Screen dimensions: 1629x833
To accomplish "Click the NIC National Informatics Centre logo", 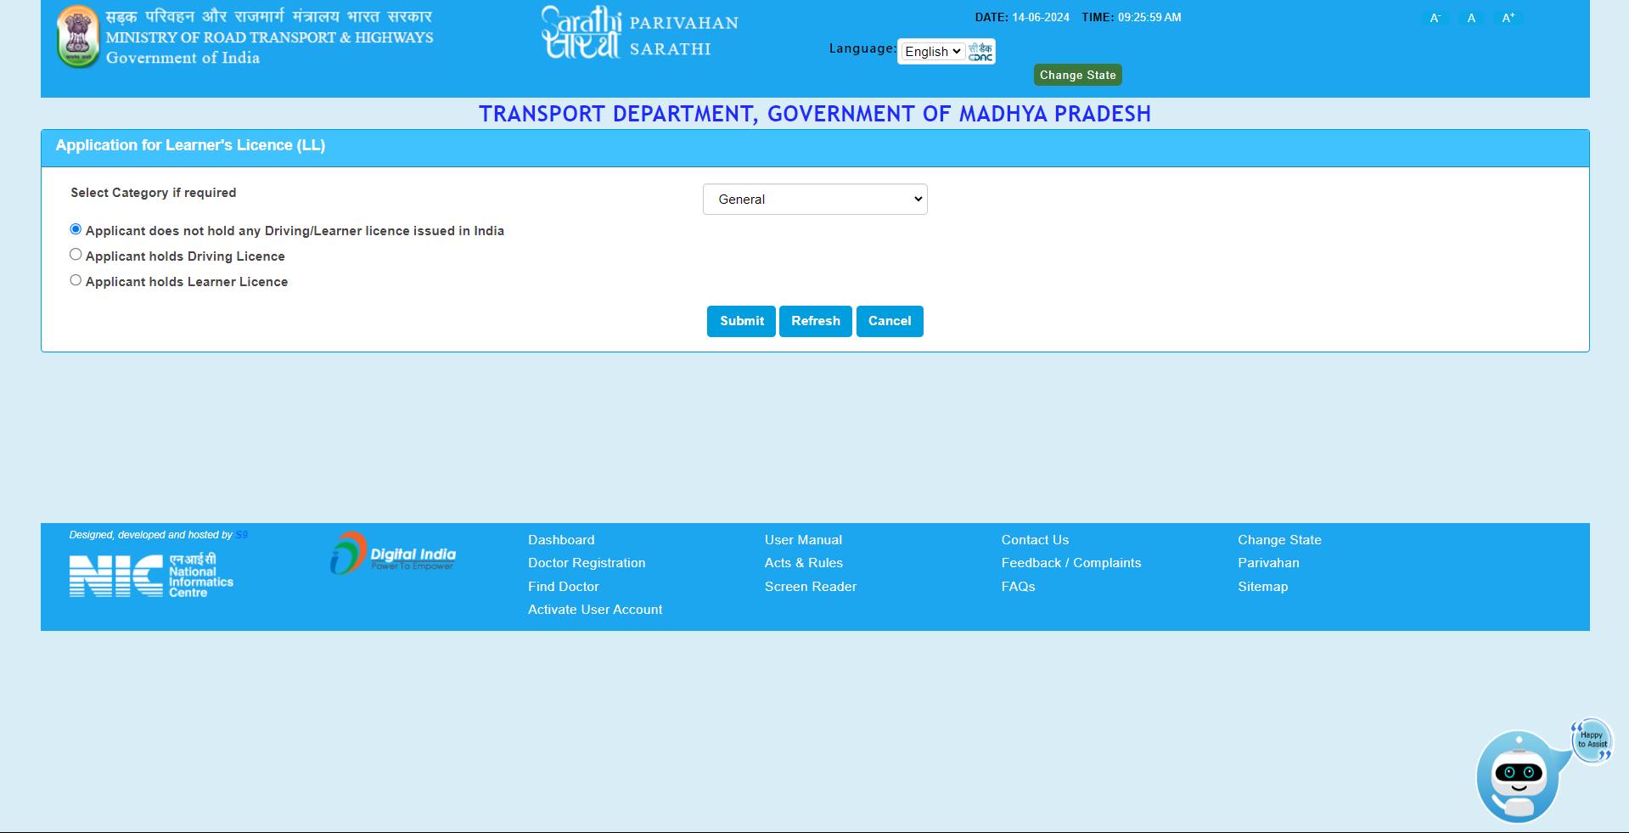I will [x=151, y=576].
